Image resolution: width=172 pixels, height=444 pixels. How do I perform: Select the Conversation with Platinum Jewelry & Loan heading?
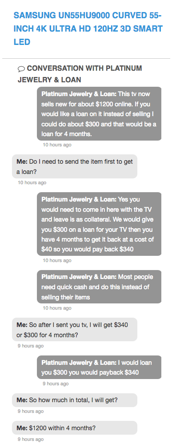pos(80,74)
